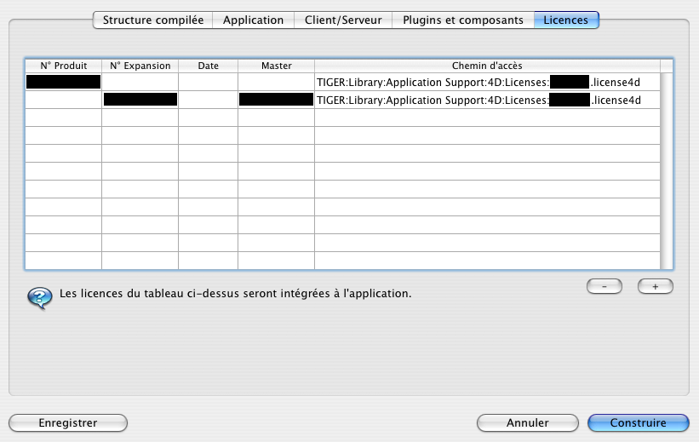699x442 pixels.
Task: Select the Client/Serveur tab
Action: pos(343,20)
